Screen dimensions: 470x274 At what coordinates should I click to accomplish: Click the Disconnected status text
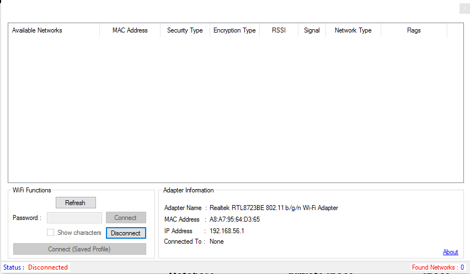coord(48,267)
